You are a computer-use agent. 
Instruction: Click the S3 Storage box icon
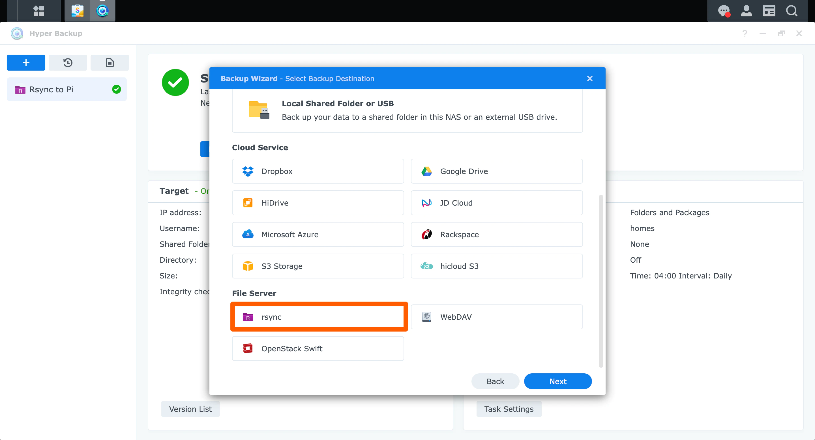tap(248, 266)
